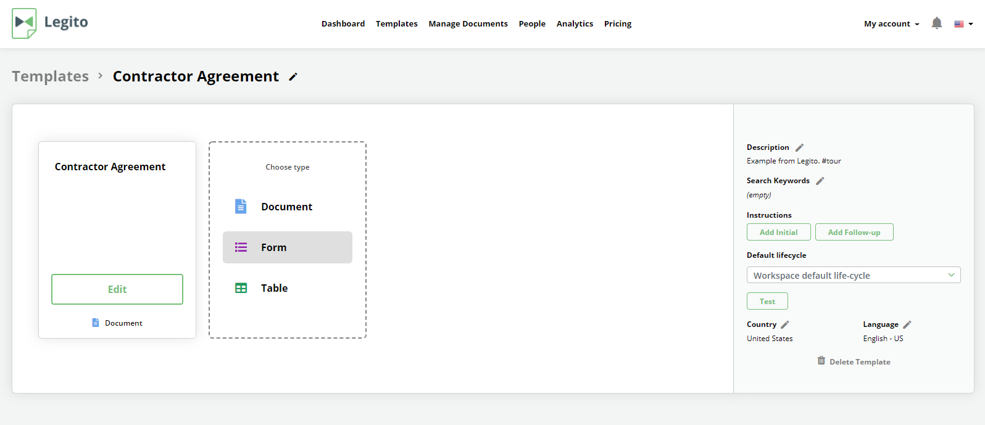Select the Form type option
985x425 pixels.
(288, 247)
